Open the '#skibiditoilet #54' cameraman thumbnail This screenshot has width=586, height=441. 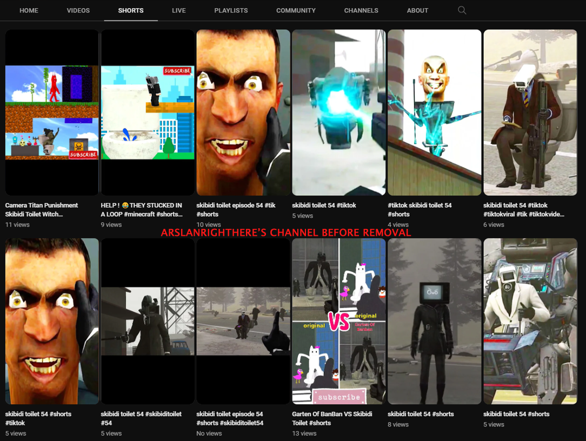click(148, 321)
